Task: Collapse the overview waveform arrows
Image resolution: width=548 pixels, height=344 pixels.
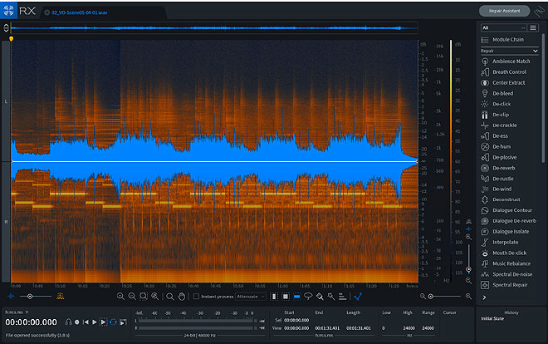Action: (x=6, y=28)
